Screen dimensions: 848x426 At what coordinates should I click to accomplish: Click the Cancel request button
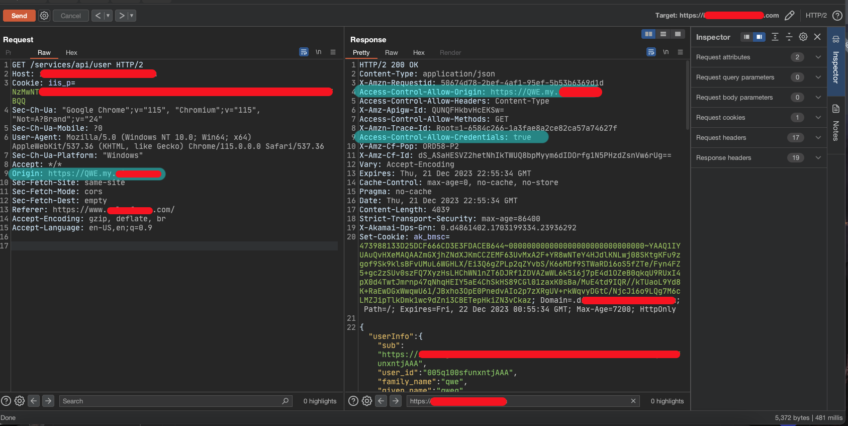tap(70, 16)
